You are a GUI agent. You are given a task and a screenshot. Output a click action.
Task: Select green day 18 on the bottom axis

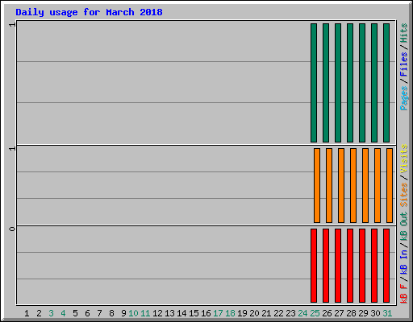230,313
